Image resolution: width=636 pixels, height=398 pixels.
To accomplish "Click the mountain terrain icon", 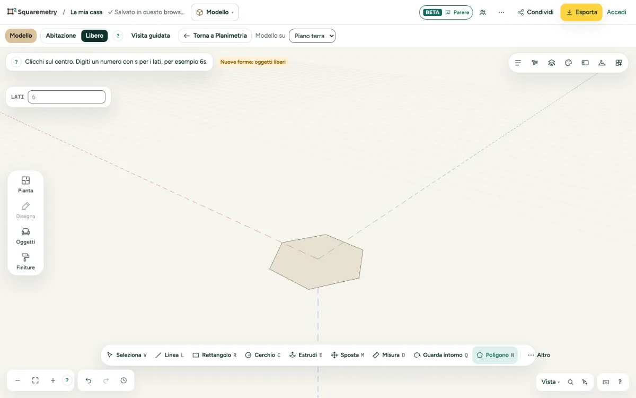I will pyautogui.click(x=602, y=63).
